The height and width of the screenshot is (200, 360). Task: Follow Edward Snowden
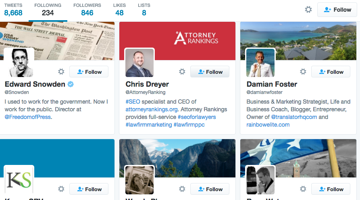coord(89,72)
